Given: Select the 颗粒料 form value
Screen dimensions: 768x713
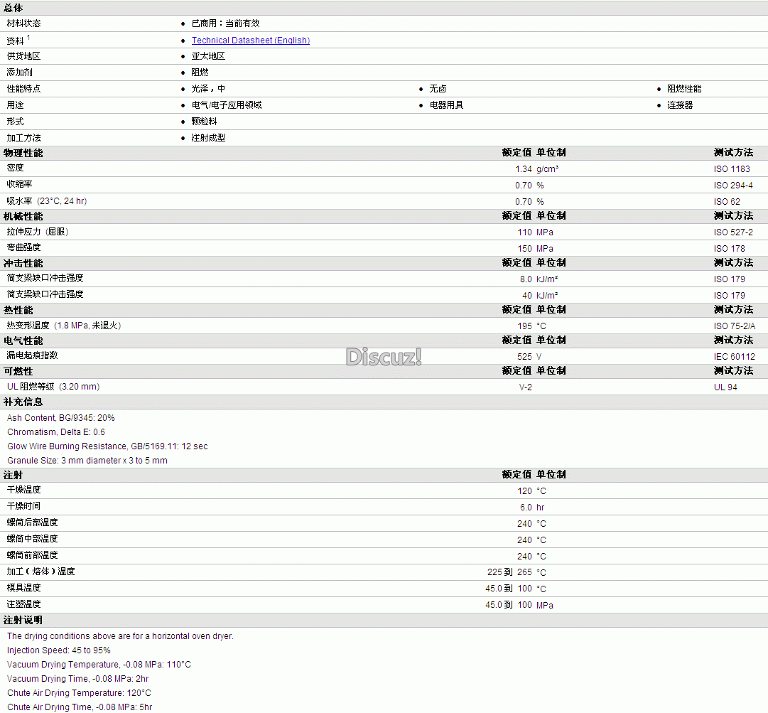Looking at the screenshot, I should point(204,122).
